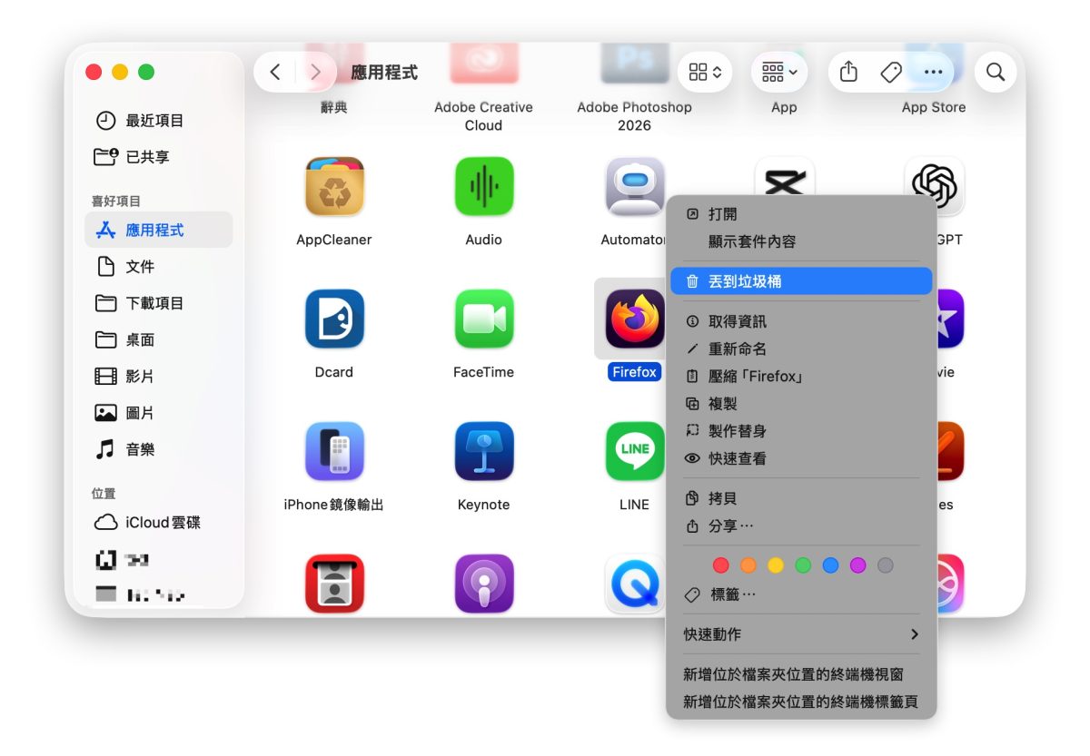Choose 分享… in the context menu
1090x756 pixels.
pyautogui.click(x=801, y=526)
